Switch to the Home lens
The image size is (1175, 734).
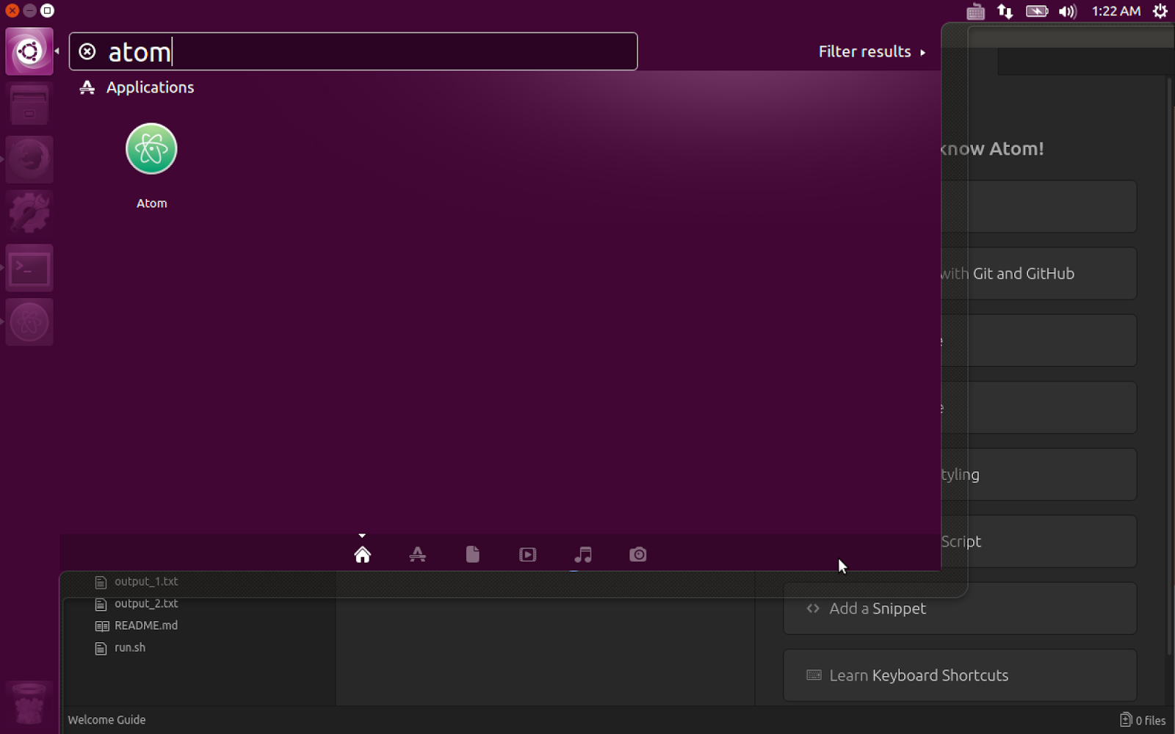pyautogui.click(x=362, y=554)
